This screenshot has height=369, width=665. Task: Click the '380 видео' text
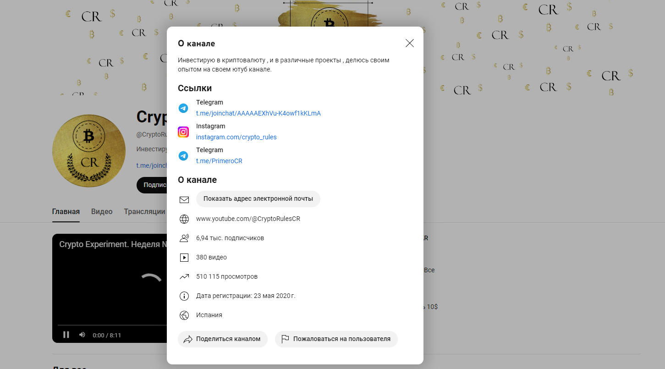point(211,257)
